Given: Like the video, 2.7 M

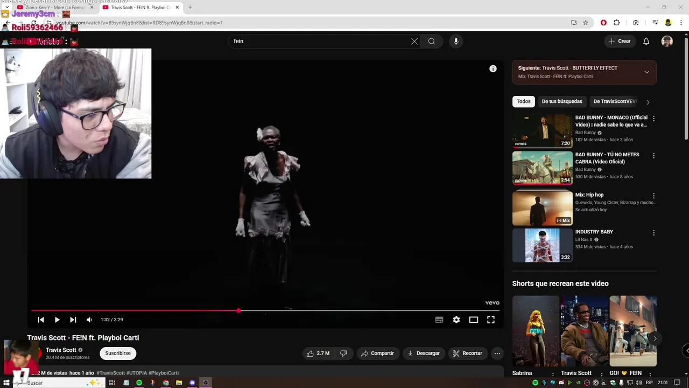Looking at the screenshot, I should point(318,354).
